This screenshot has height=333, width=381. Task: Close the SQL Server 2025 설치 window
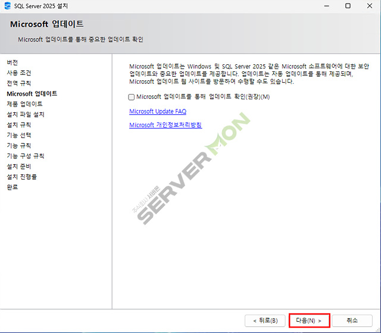click(370, 6)
